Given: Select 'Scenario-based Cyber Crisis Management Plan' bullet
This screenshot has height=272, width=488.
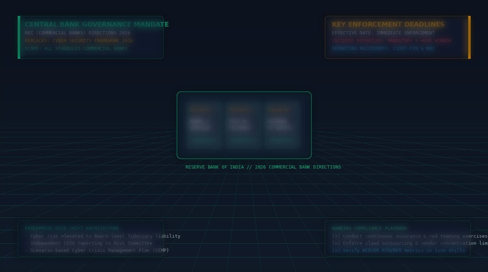Looking at the screenshot, I should click(97, 250).
